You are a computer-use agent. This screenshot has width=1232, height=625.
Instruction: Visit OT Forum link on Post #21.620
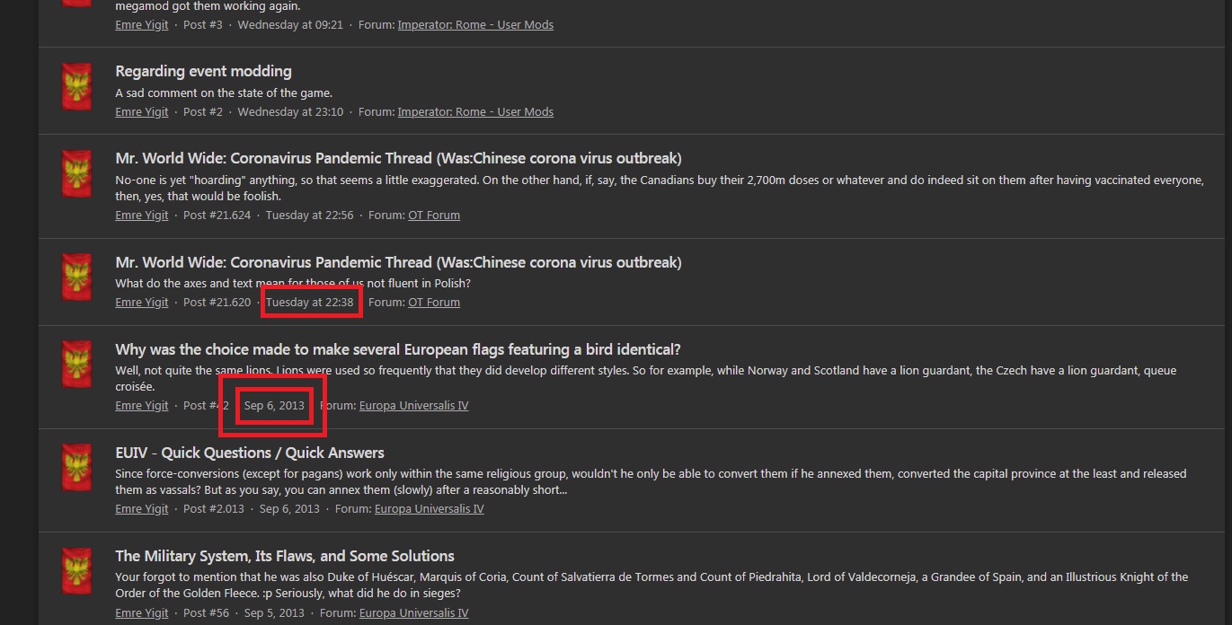pyautogui.click(x=434, y=303)
